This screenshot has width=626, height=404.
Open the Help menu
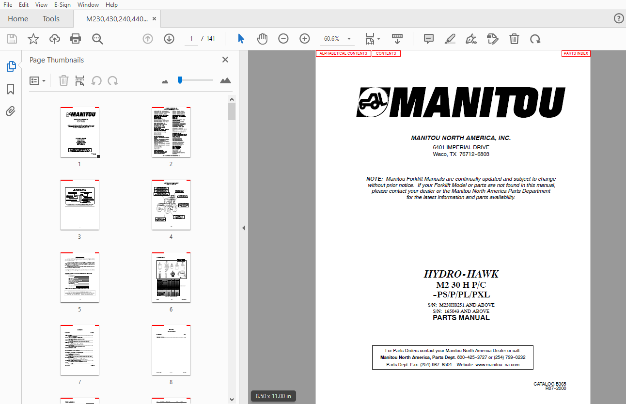(x=111, y=5)
